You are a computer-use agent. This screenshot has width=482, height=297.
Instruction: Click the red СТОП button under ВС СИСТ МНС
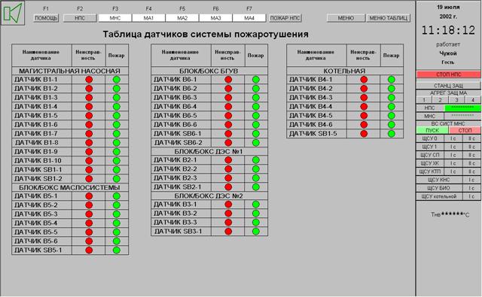465,130
